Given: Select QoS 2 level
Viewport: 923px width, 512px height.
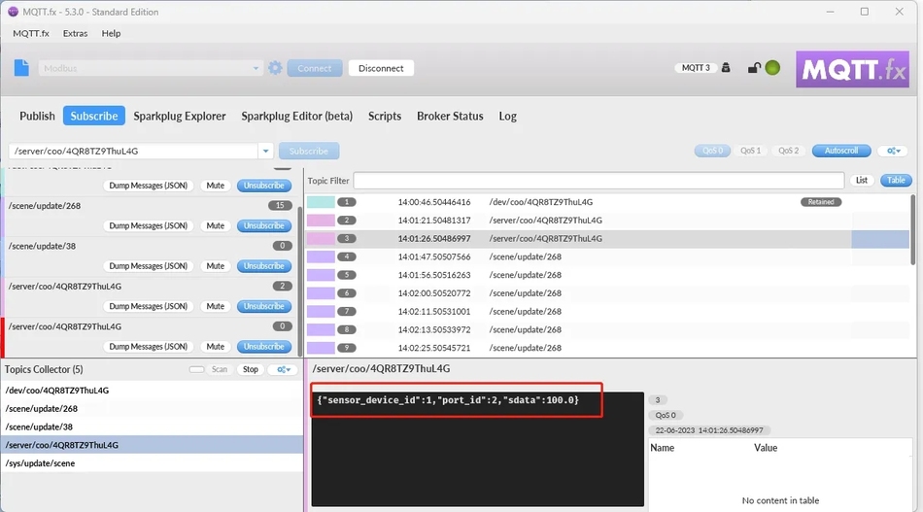Looking at the screenshot, I should (x=788, y=151).
